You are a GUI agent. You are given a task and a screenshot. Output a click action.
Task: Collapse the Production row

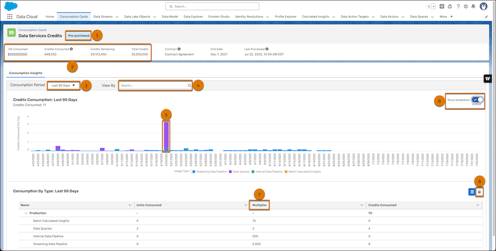(26, 213)
